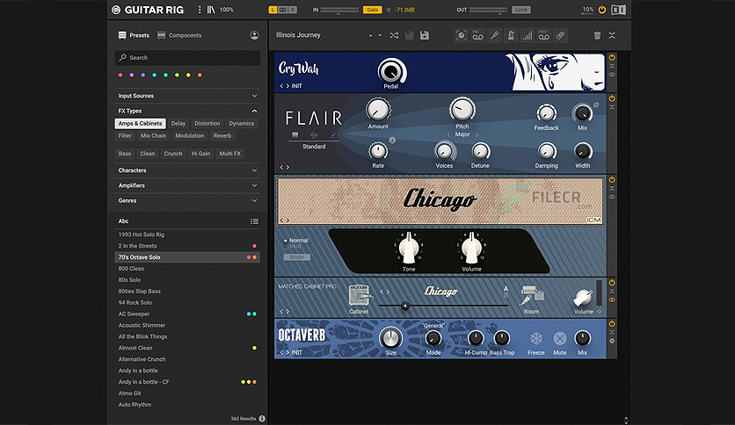
Task: Toggle the global power bypass button
Action: 602,10
